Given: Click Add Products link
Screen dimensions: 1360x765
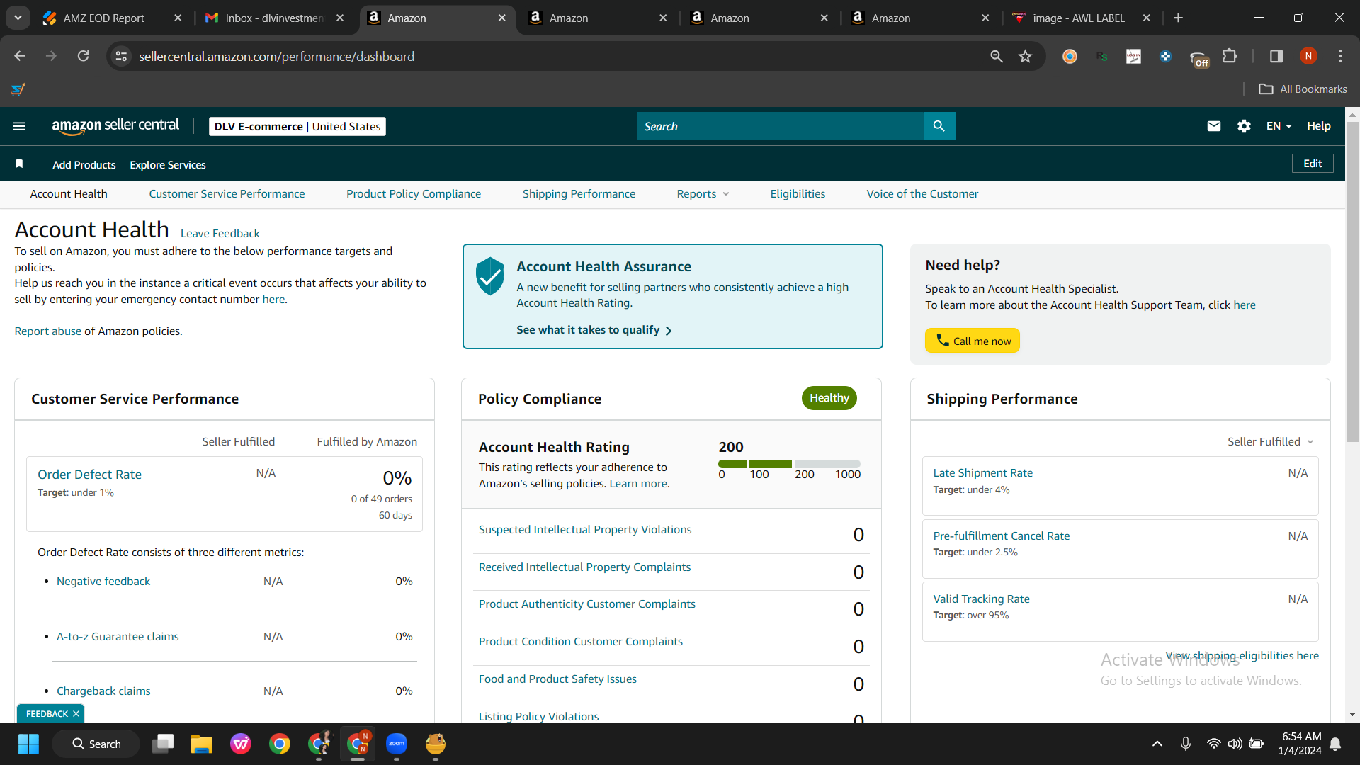Looking at the screenshot, I should [x=84, y=165].
